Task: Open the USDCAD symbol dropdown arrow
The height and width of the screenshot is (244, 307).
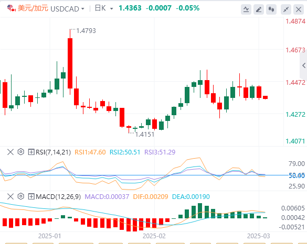Action: point(82,9)
